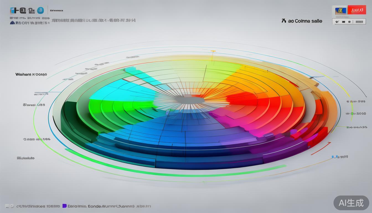
Task: Click the first icon in the small top-right toolbar
Action: pyautogui.click(x=337, y=21)
